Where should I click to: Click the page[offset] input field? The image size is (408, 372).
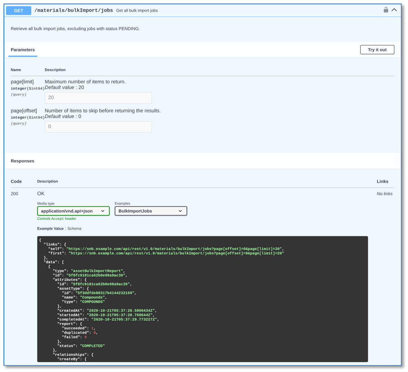[x=98, y=127]
